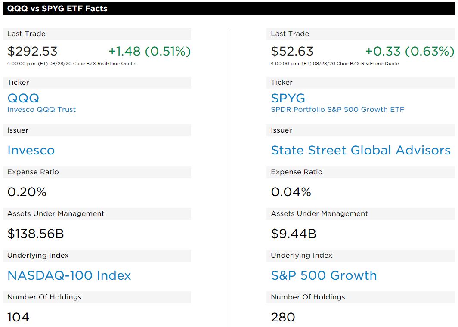Viewport: 458px width, 327px height.
Task: Click the QQQ Number Of Holdings label
Action: 44,297
